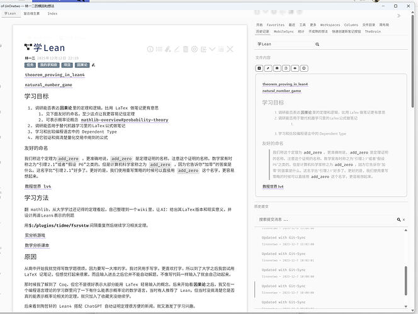Switch to the Index tab
The image size is (418, 314).
(52, 13)
